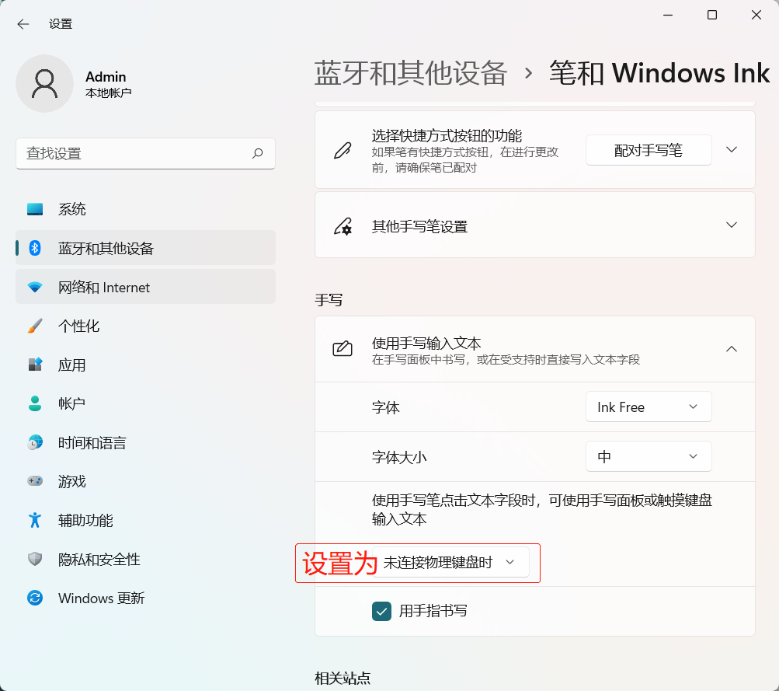The height and width of the screenshot is (691, 779).
Task: Go to 网络和 Internet settings
Action: pos(145,287)
